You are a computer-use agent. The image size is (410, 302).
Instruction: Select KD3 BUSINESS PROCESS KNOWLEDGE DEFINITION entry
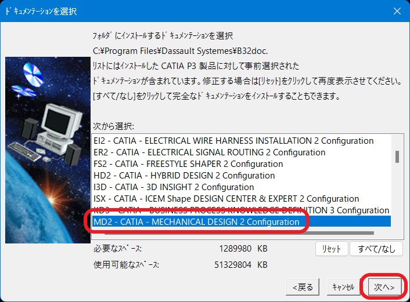coord(242,210)
